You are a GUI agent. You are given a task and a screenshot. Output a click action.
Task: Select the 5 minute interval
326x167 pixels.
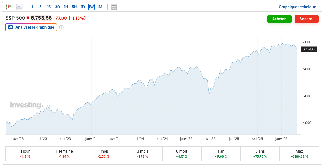pyautogui.click(x=40, y=7)
